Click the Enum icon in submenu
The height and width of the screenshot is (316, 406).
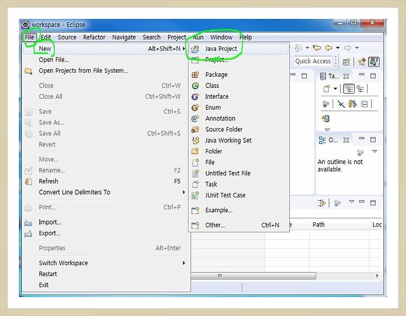click(195, 107)
